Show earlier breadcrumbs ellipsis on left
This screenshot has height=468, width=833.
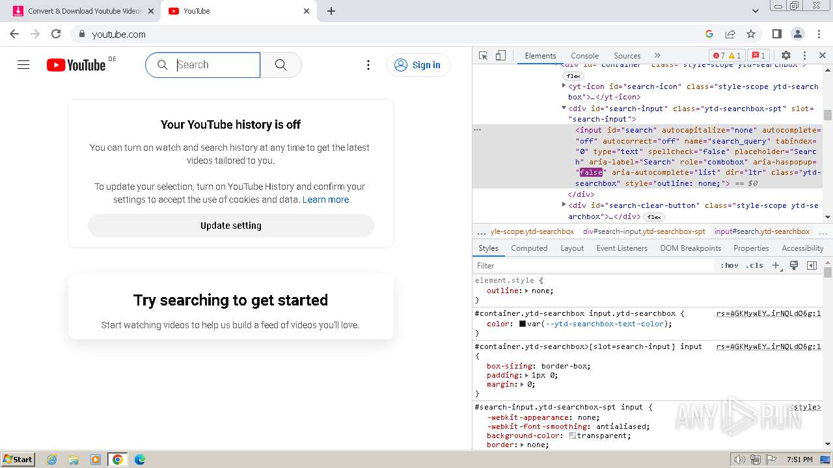481,232
